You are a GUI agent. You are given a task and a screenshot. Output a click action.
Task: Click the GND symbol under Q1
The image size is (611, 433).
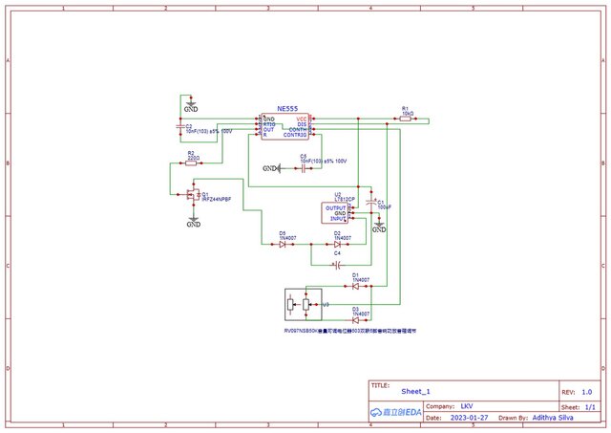coord(193,222)
